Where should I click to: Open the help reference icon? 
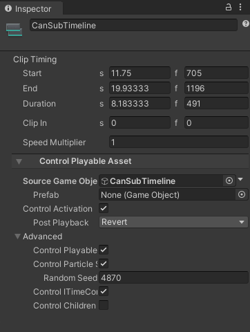pos(246,24)
